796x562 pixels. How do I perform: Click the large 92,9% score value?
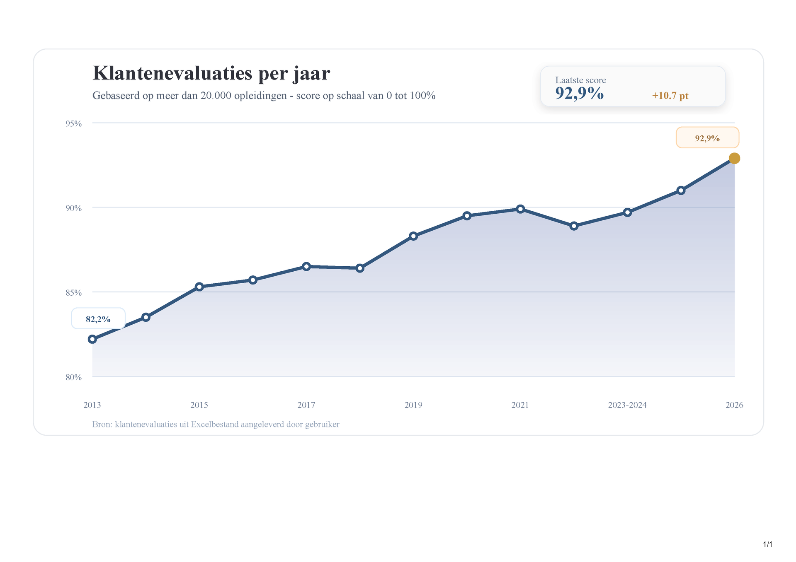[579, 94]
